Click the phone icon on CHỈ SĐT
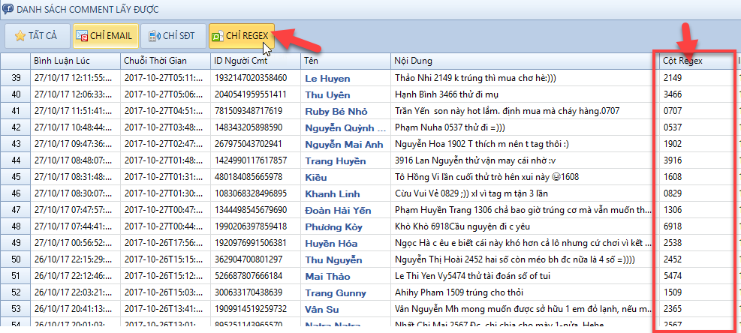This screenshot has height=333, width=741. [x=154, y=36]
